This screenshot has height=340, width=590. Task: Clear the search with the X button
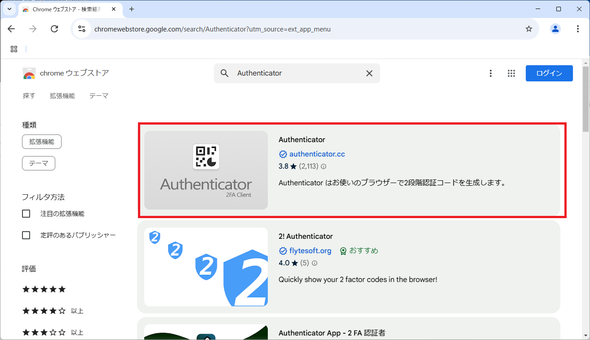(369, 73)
